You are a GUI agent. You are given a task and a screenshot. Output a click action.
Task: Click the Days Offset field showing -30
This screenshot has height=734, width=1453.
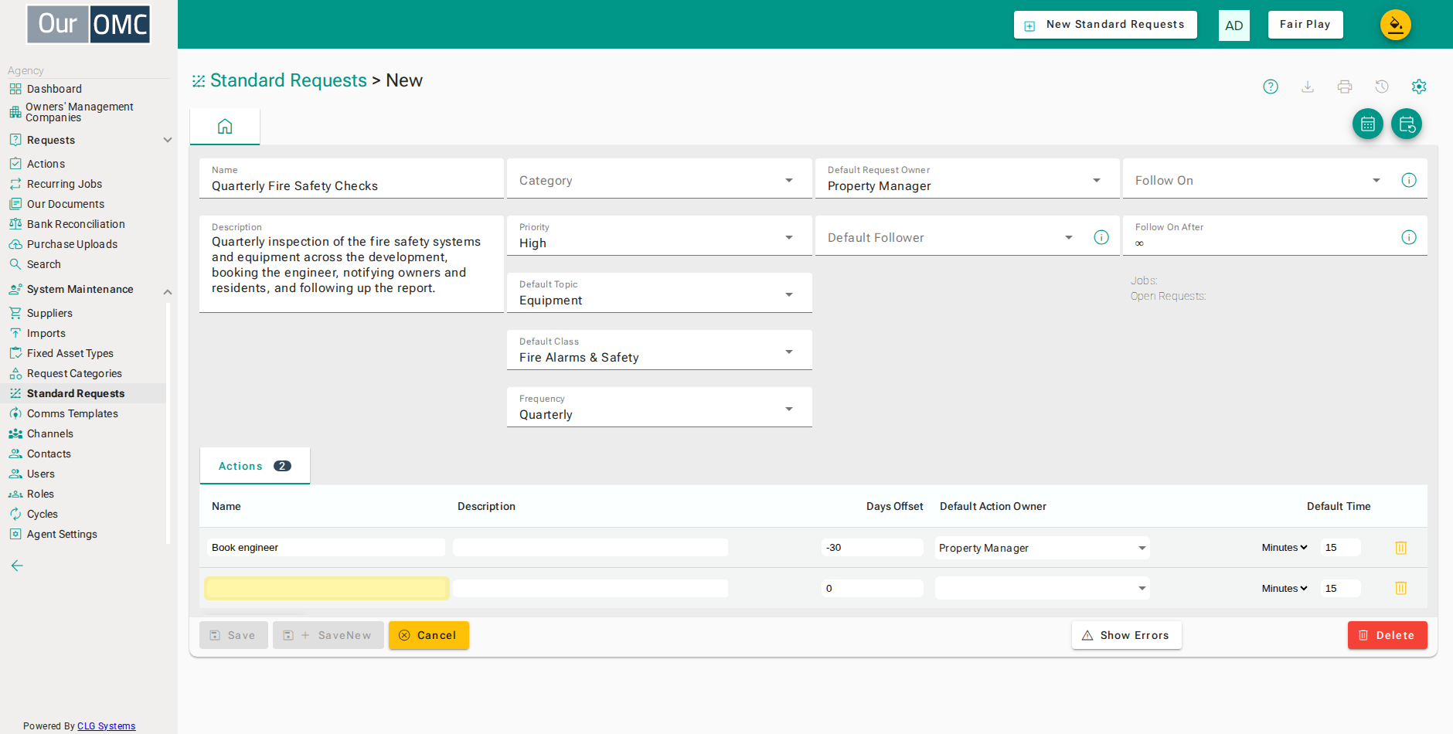(873, 548)
